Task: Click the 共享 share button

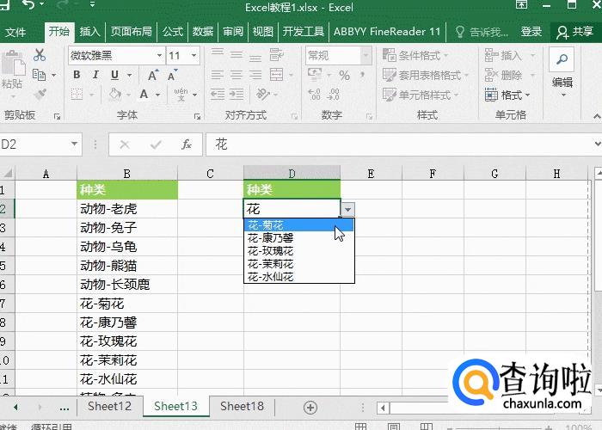Action: click(575, 32)
